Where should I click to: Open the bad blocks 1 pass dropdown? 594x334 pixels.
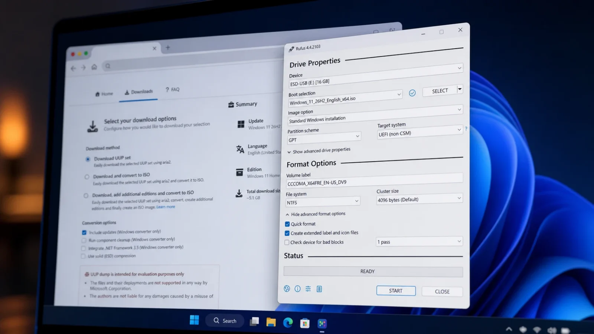coord(420,242)
